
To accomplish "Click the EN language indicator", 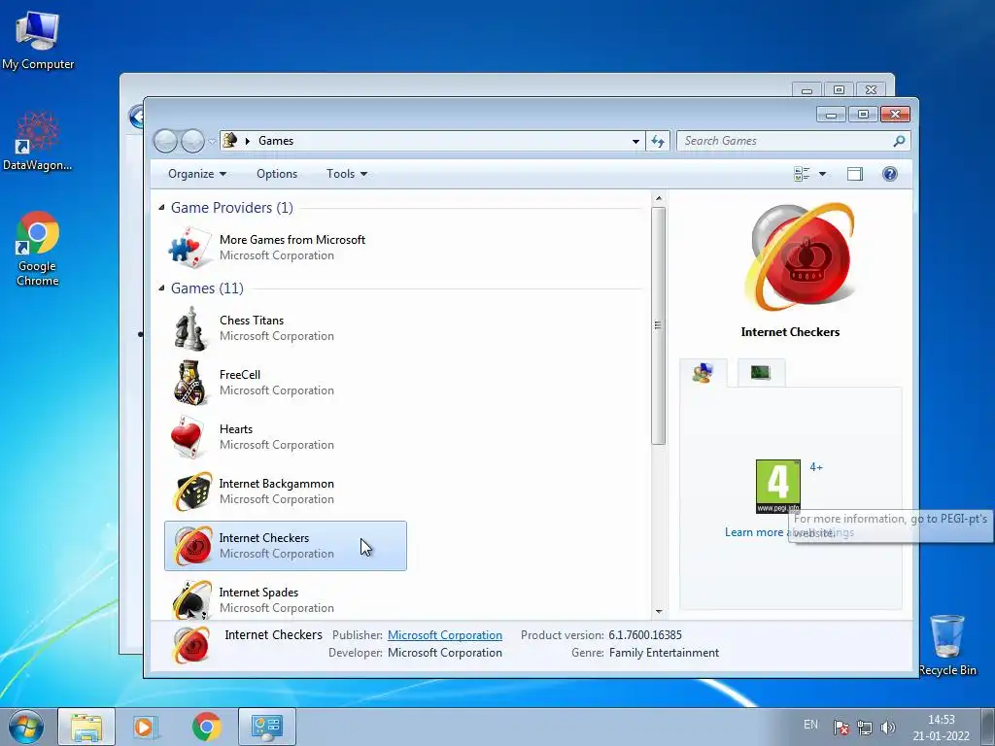I will (810, 725).
